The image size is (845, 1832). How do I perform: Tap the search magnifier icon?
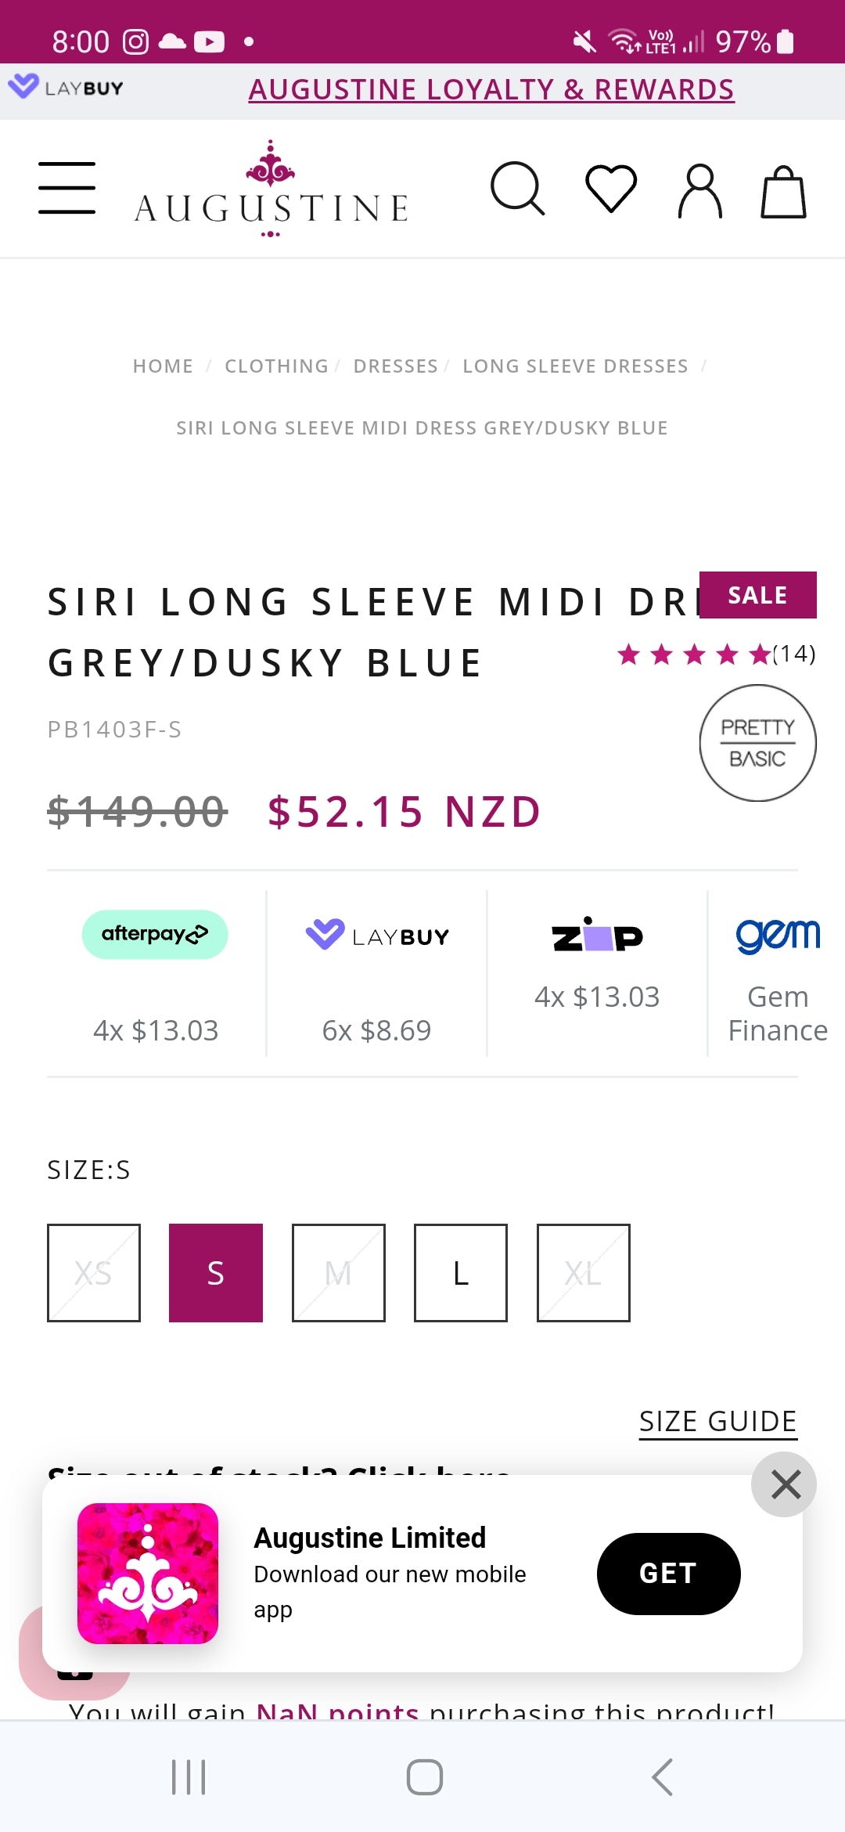(x=516, y=189)
